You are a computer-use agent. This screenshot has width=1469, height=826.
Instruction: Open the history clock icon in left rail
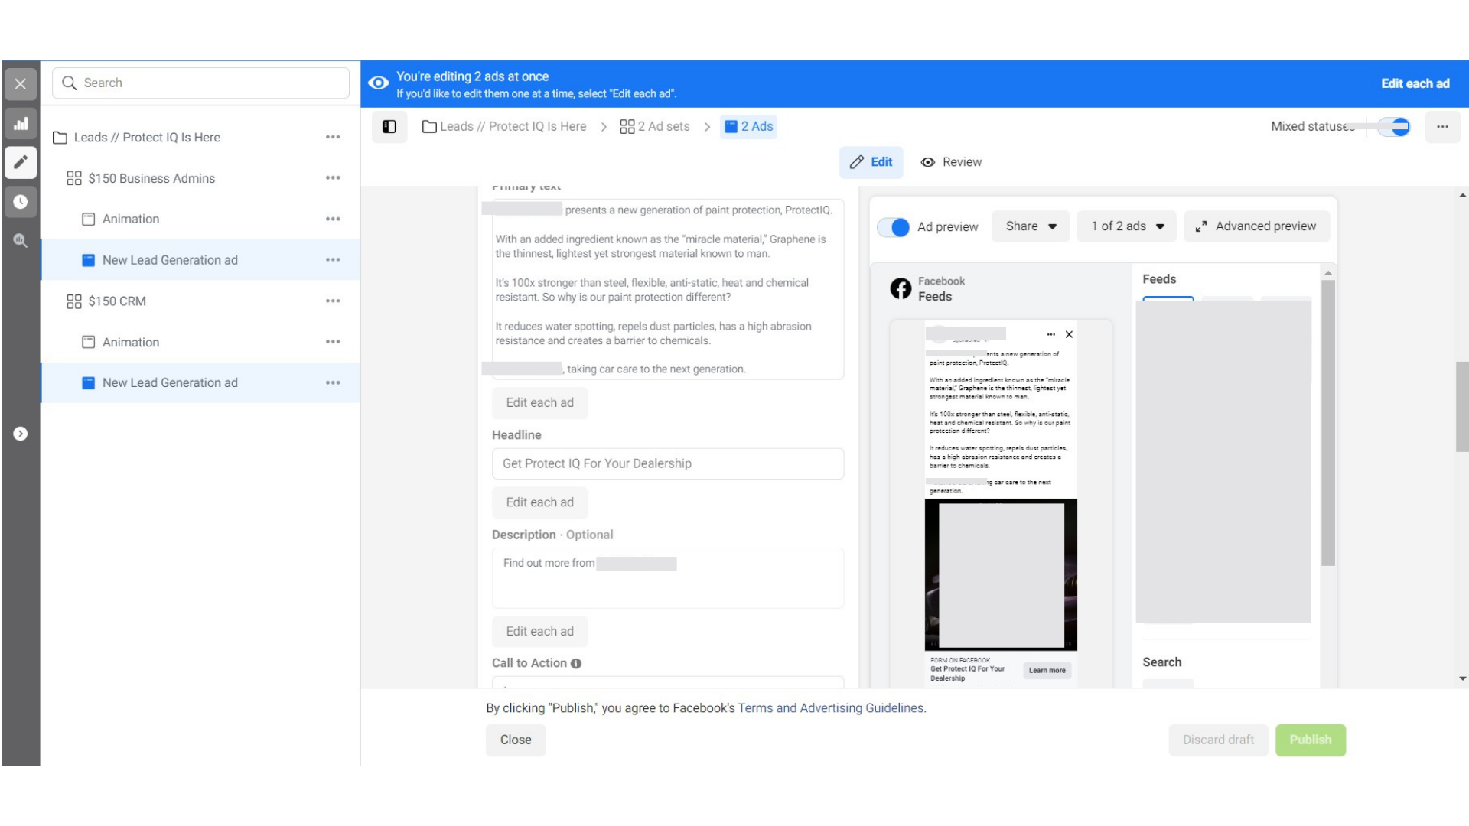pos(21,202)
